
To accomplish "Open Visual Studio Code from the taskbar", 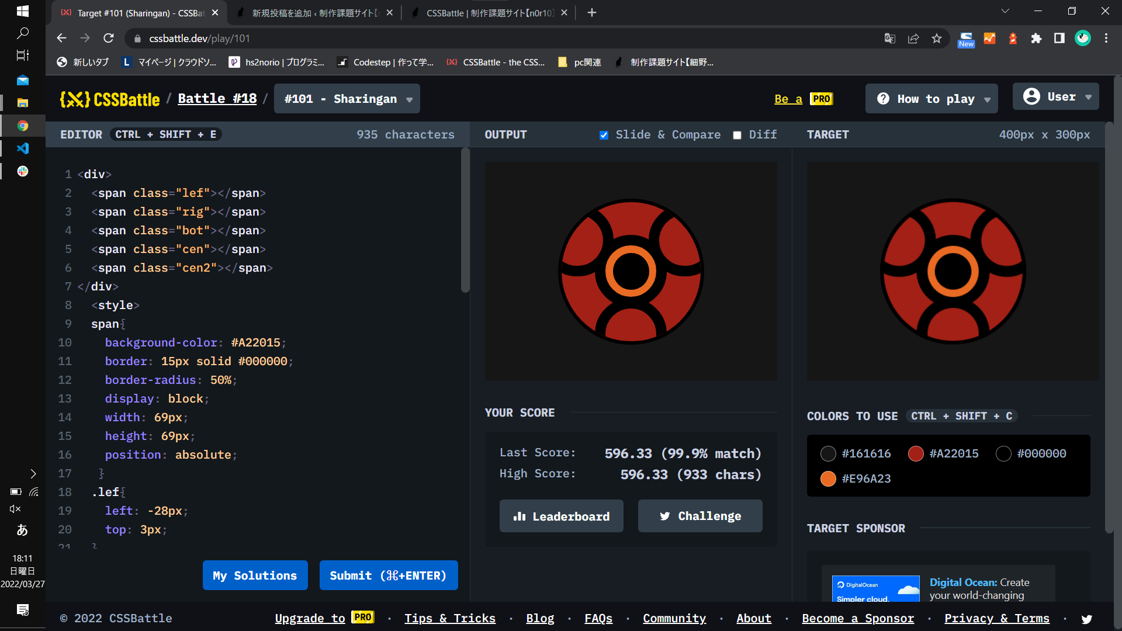I will point(23,148).
